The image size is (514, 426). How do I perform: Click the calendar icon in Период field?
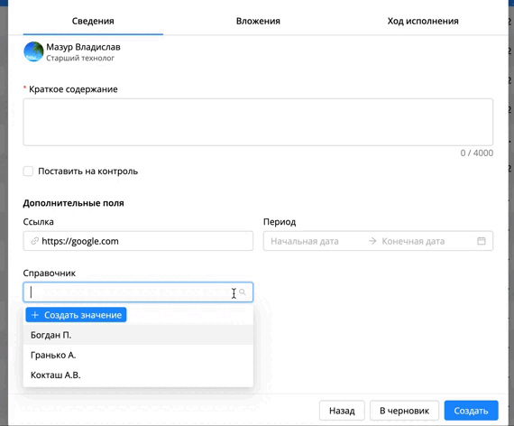pyautogui.click(x=482, y=241)
